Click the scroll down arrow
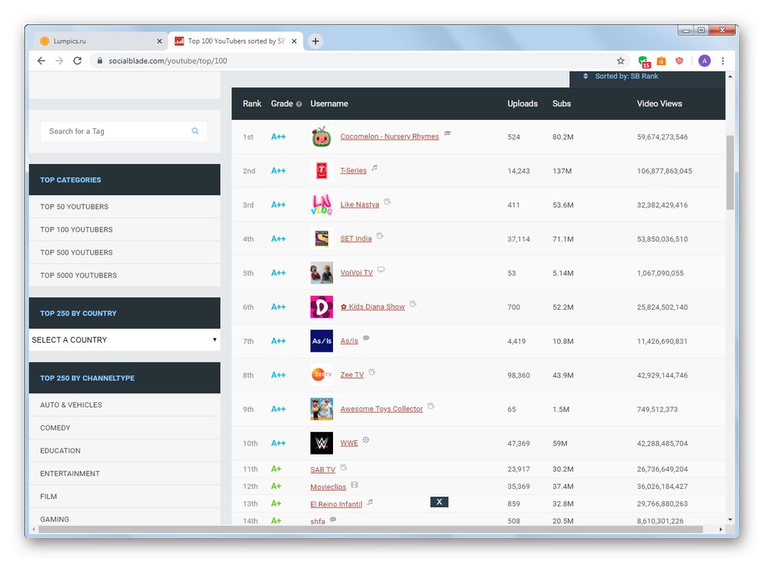 tap(730, 520)
